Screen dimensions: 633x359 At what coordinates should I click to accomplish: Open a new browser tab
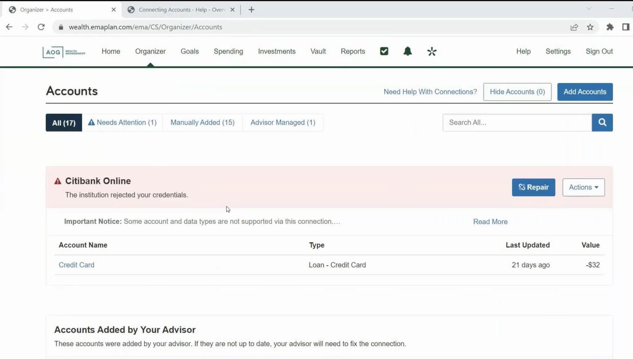coord(251,10)
